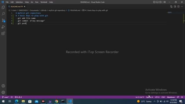The image size is (185, 104).
Task: Close the README.md editor tab
Action: (x=25, y=6)
